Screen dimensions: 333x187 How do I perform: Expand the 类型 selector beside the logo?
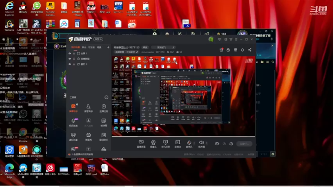(98, 39)
